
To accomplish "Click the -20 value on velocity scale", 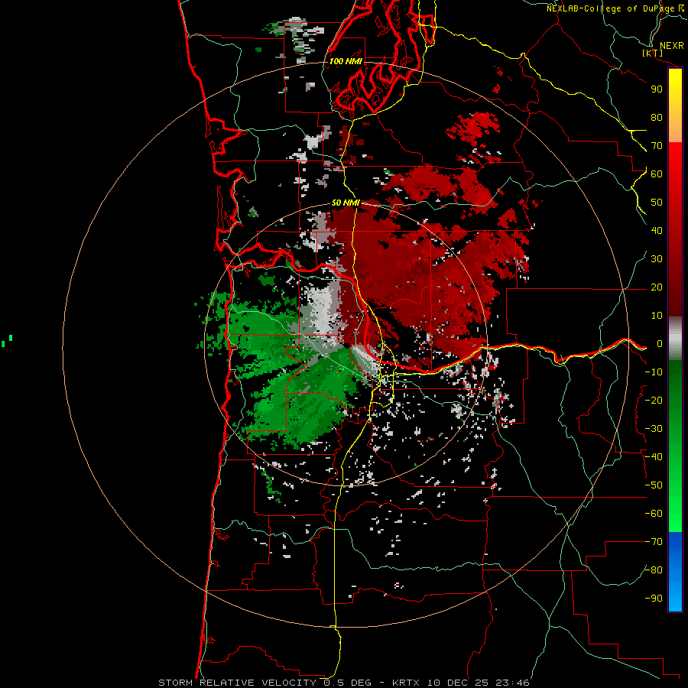I will 654,401.
